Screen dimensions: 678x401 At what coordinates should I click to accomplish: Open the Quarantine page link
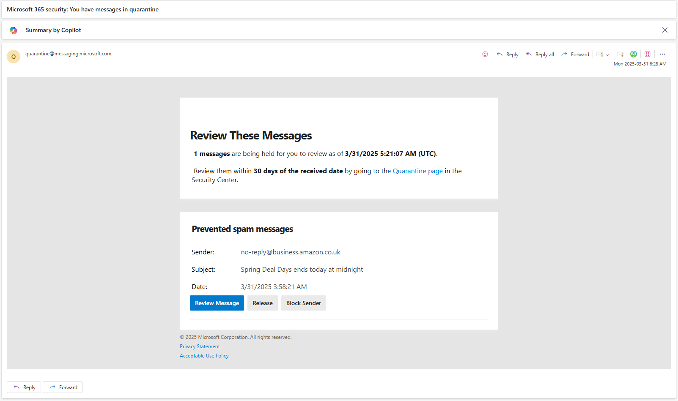[x=418, y=171]
